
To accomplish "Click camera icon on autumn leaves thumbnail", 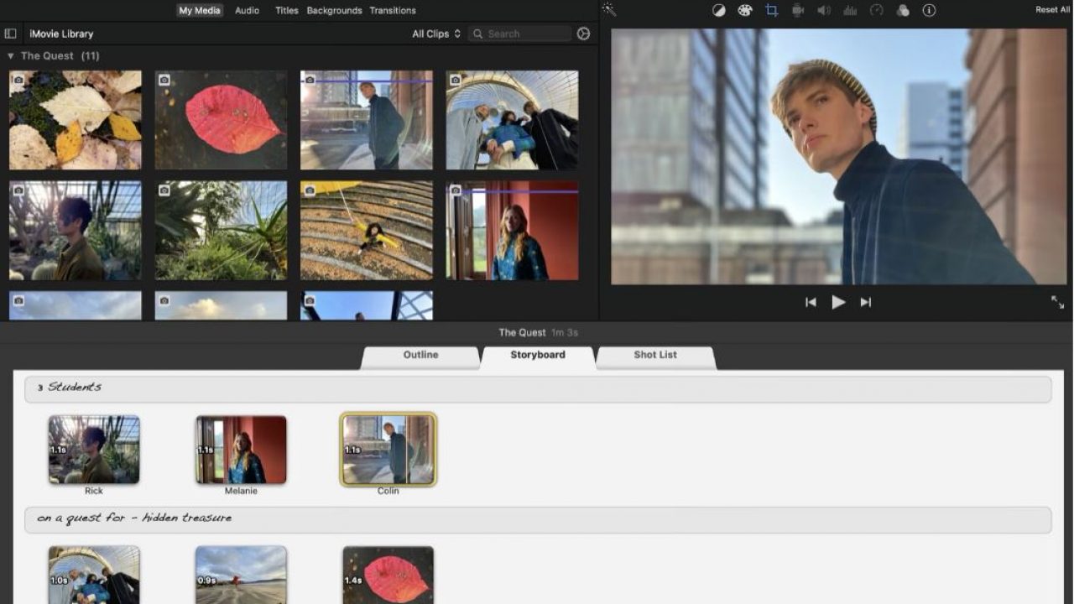I will pos(18,81).
